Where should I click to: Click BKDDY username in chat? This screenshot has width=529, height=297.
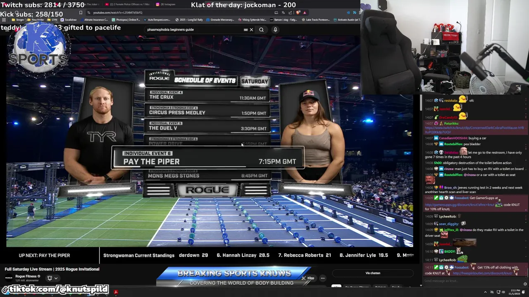450,251
